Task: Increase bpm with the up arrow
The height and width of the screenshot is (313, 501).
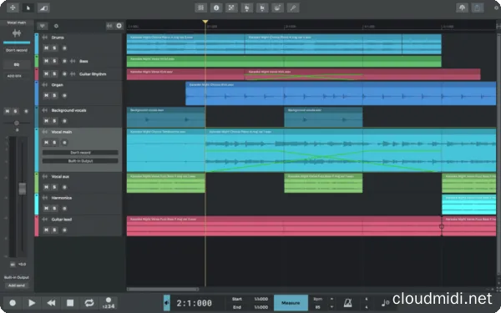Action: [331, 299]
